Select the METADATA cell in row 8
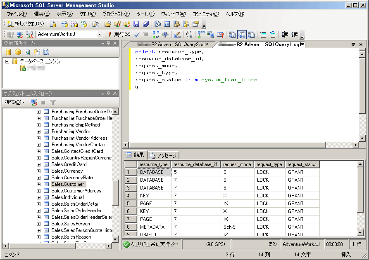Image resolution: width=369 pixels, height=260 pixels. point(155,227)
